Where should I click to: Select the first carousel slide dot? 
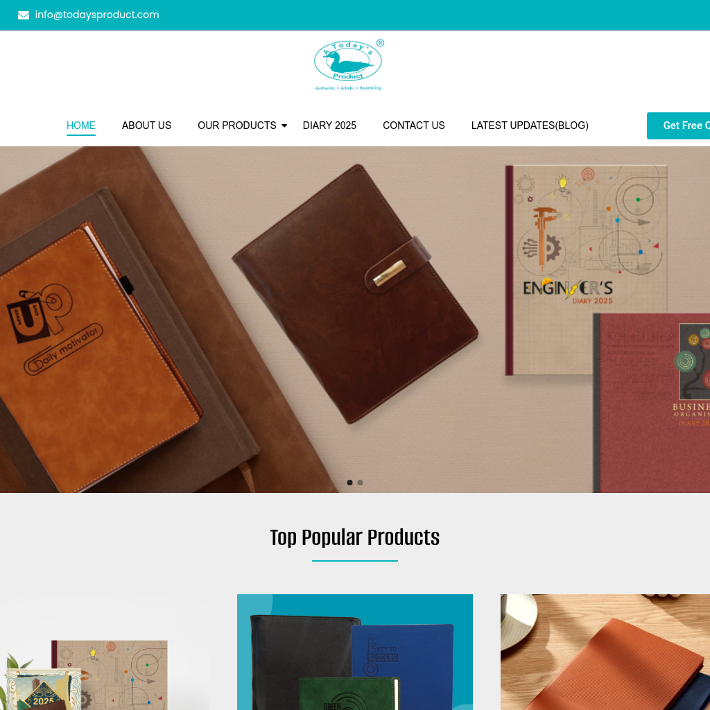pyautogui.click(x=349, y=483)
